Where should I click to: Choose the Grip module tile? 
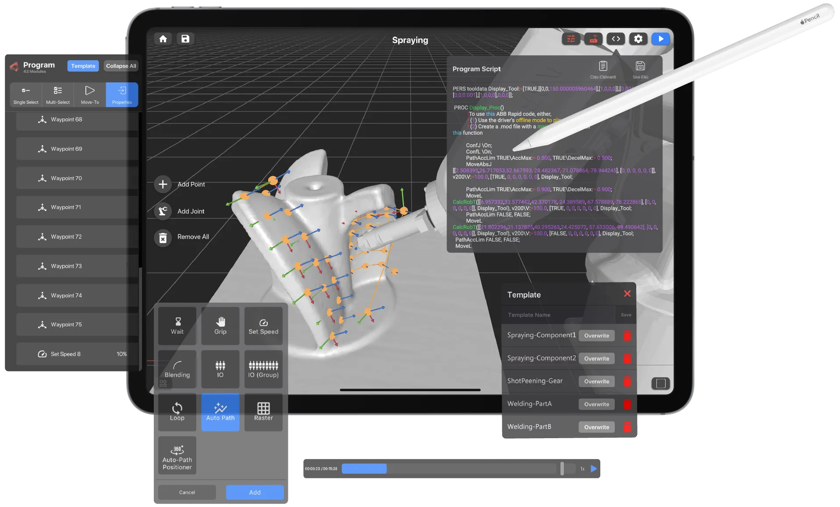pos(220,326)
